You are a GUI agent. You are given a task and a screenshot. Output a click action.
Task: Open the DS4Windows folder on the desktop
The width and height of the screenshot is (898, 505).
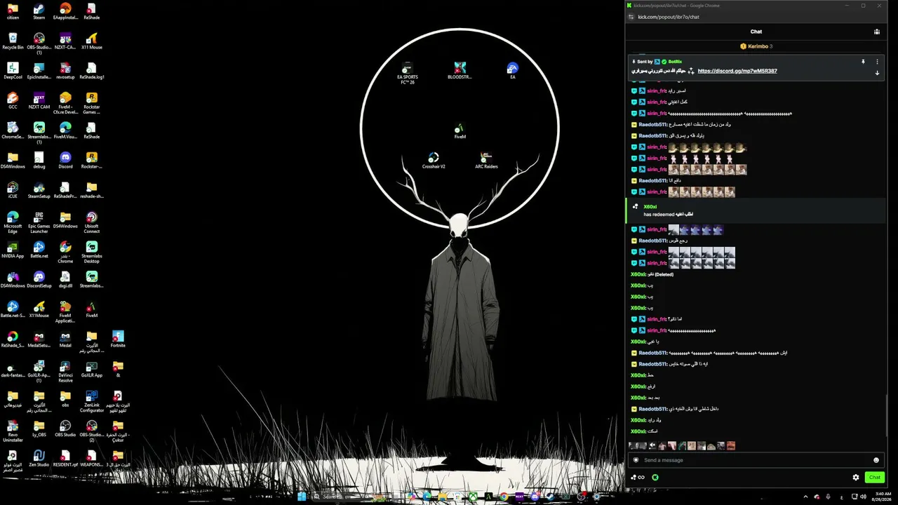coord(13,161)
